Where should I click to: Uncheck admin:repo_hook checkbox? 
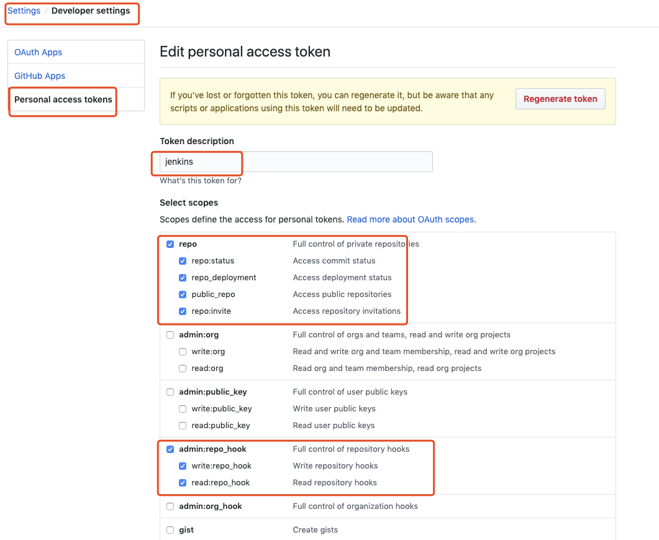(170, 449)
